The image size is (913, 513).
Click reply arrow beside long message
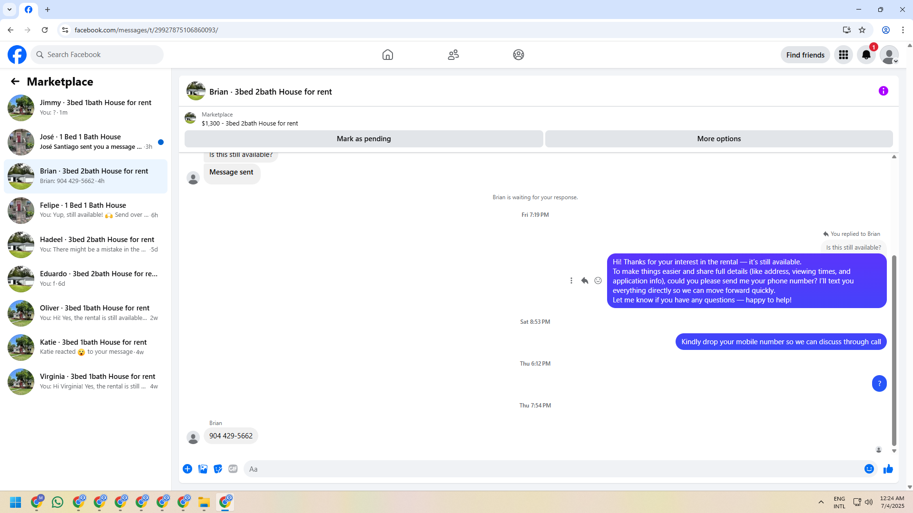[585, 281]
